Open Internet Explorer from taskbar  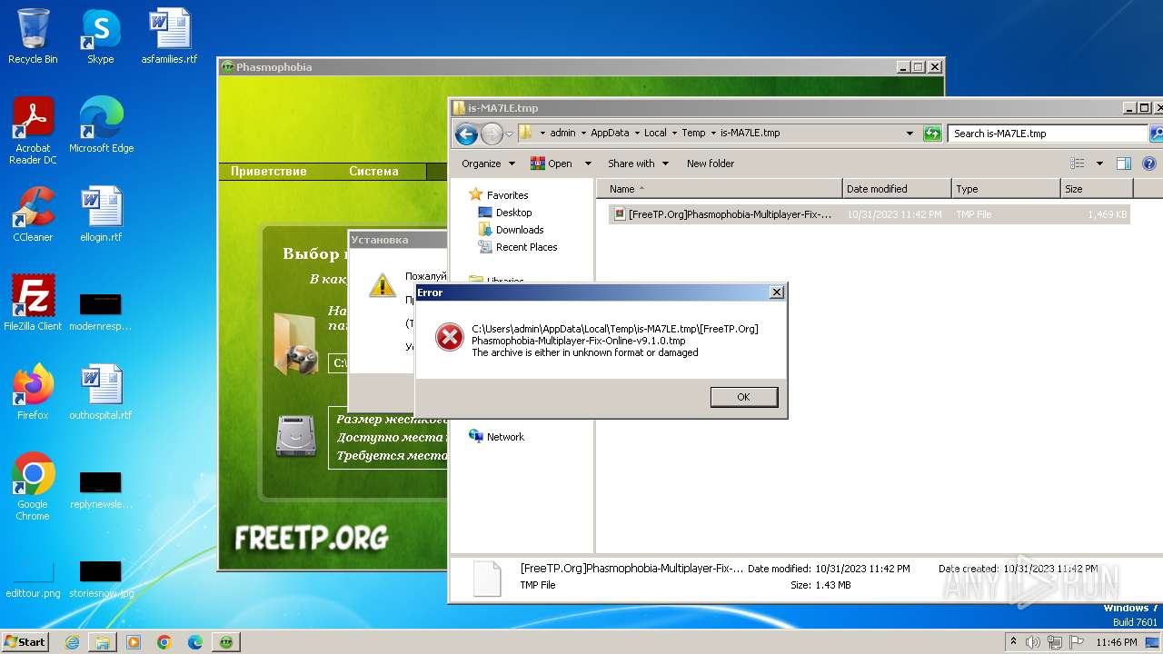[x=72, y=642]
